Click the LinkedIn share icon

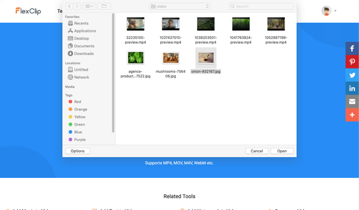tap(352, 88)
